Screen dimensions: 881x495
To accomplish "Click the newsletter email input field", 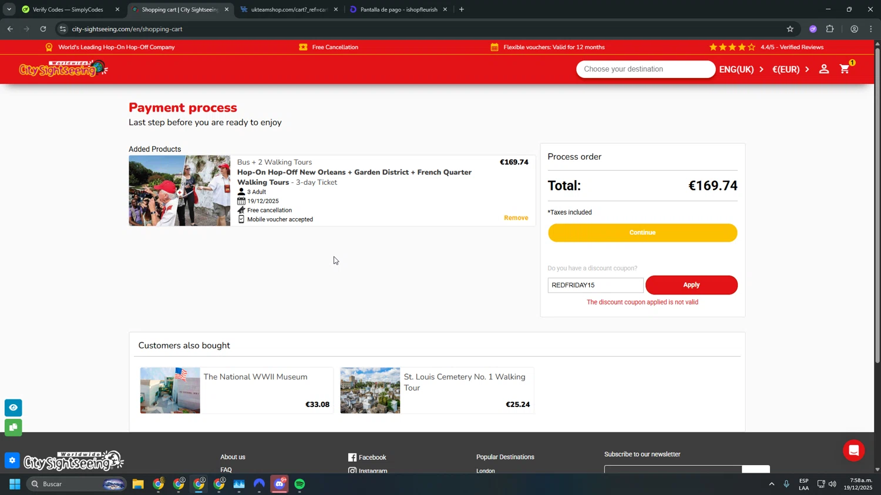I will pyautogui.click(x=673, y=469).
